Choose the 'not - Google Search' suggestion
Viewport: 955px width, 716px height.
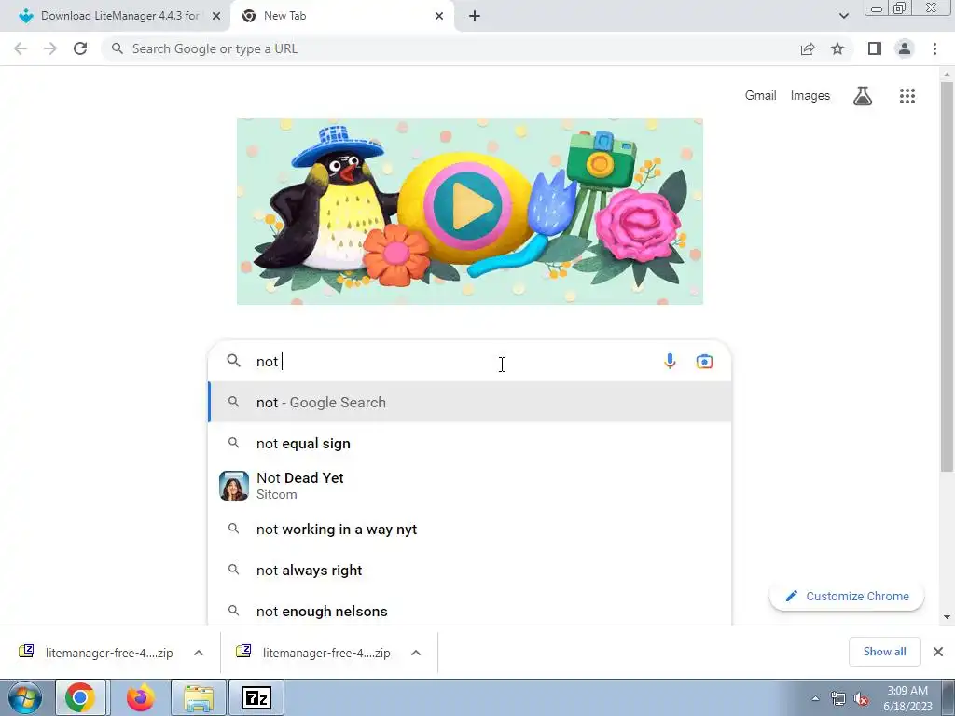(x=470, y=403)
